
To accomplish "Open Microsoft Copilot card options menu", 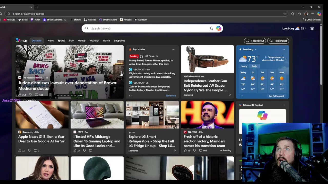I will tap(284, 105).
